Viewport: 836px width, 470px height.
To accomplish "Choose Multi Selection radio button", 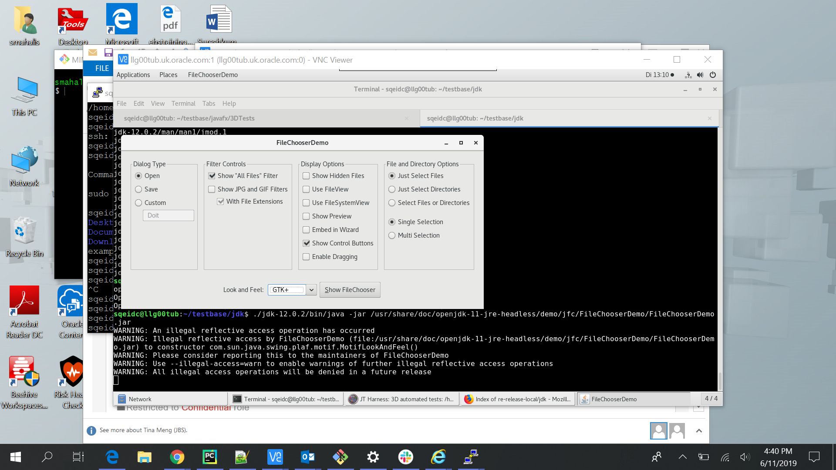I will (392, 235).
